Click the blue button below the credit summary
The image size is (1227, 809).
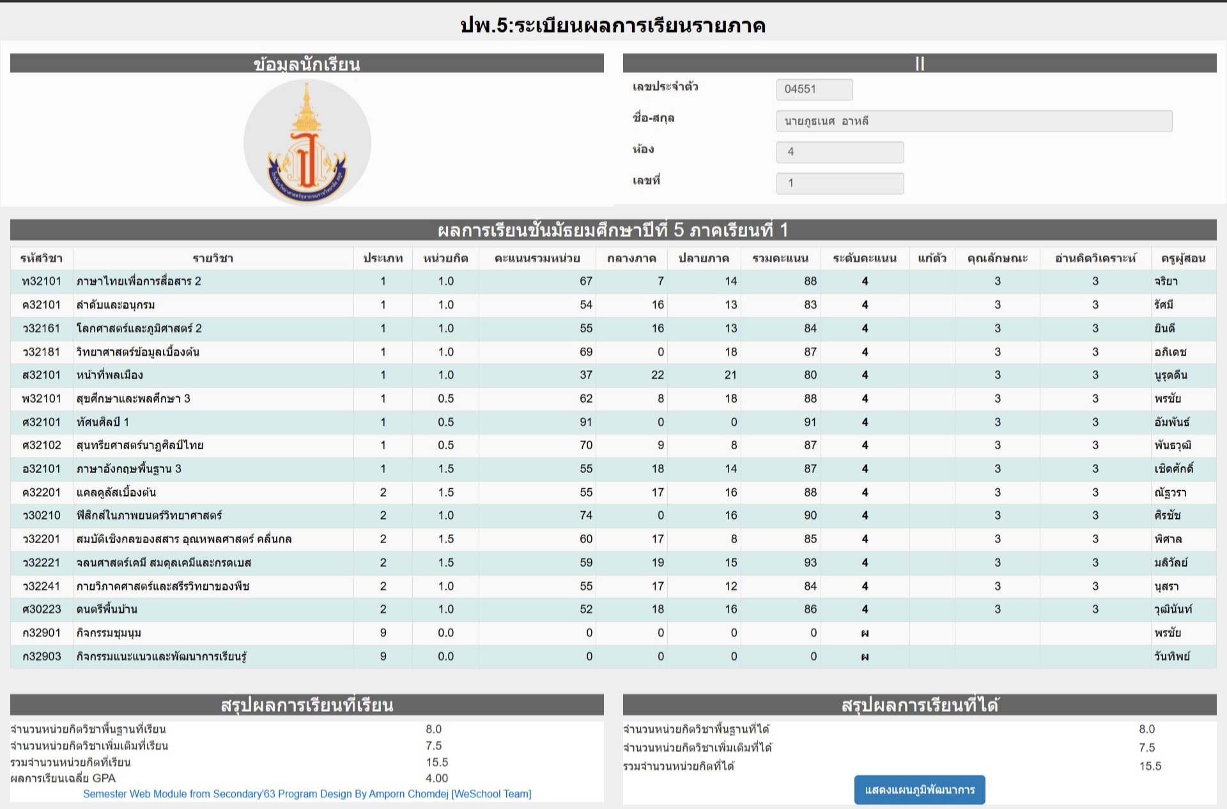(920, 790)
